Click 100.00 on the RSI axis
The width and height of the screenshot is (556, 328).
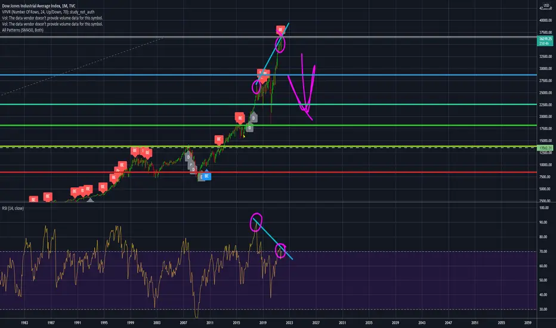(544, 208)
